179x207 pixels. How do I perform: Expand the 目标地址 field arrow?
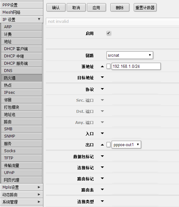click(x=102, y=77)
